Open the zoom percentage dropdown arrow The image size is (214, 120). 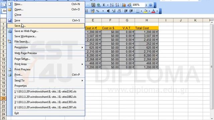(146, 5)
